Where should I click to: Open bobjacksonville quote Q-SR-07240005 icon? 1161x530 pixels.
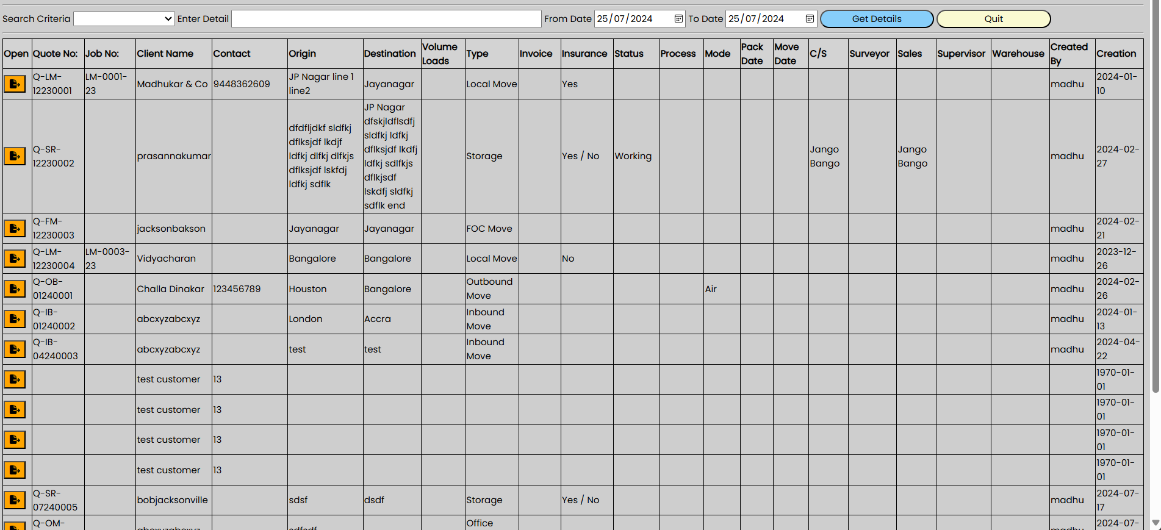pyautogui.click(x=15, y=500)
